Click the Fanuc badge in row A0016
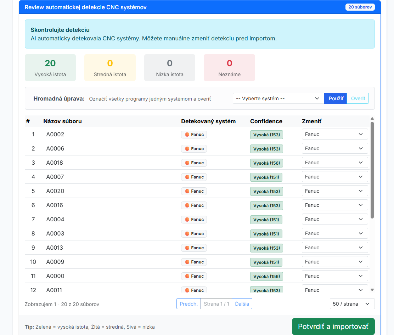Screen dimensions: 394x335 194,205
